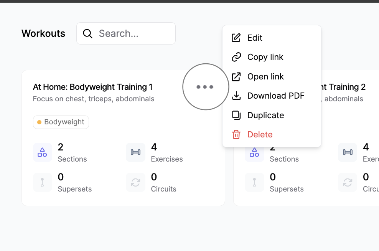
Task: Open the Training 2 workout card title
Action: tap(344, 87)
